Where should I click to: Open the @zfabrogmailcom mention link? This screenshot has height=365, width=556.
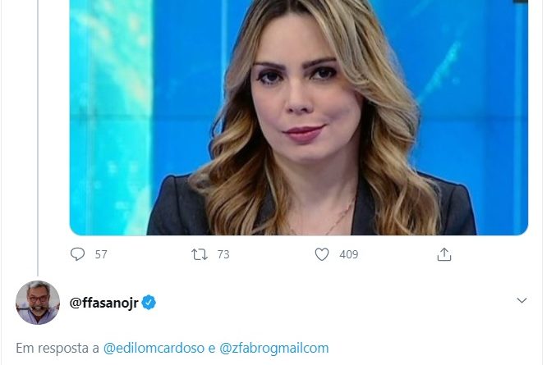(x=274, y=348)
